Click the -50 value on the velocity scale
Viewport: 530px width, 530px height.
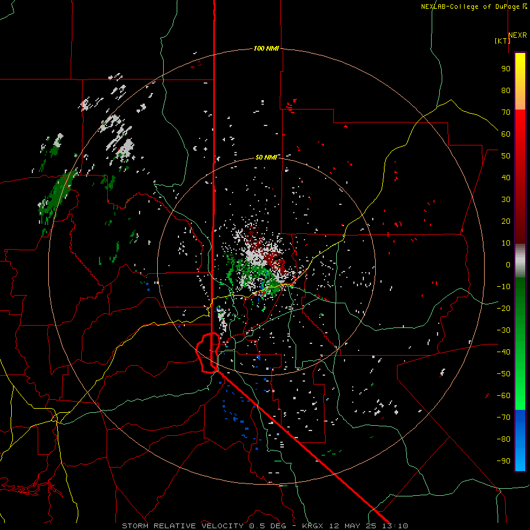503,374
